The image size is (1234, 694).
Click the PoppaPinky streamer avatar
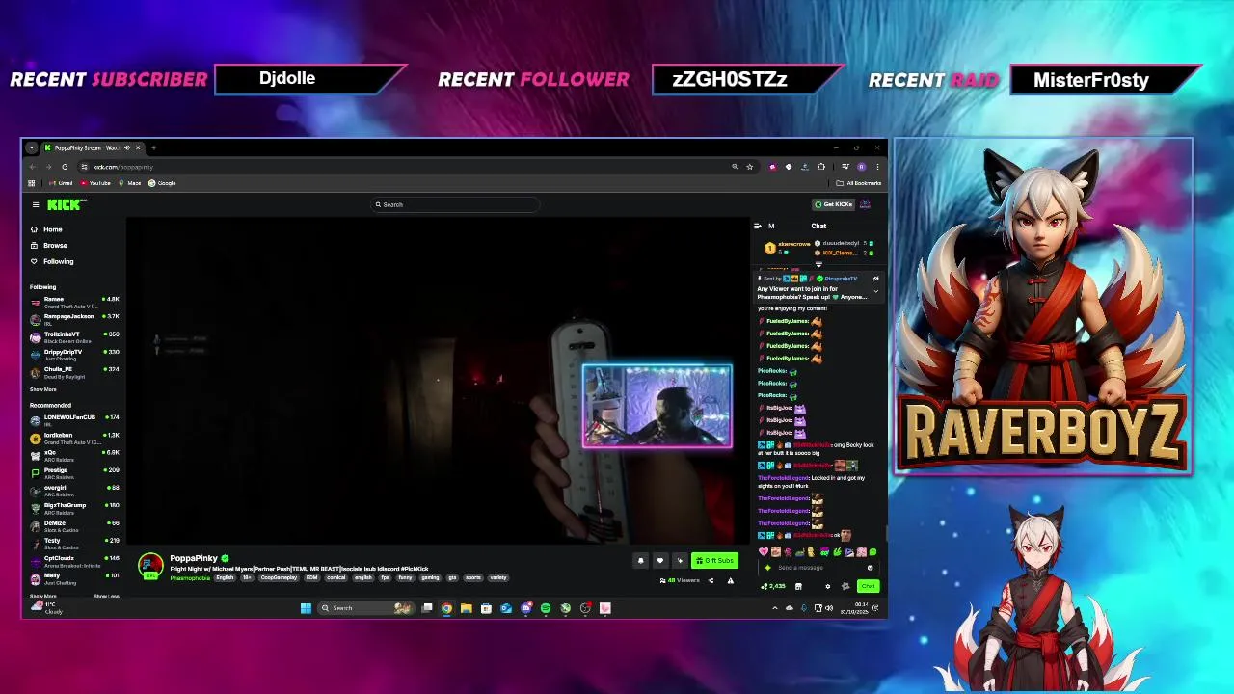click(x=150, y=566)
